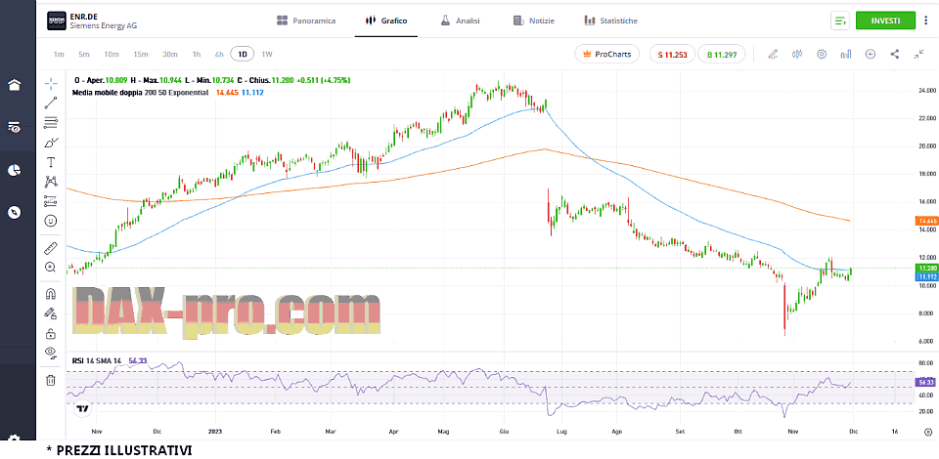
Task: Click the collapse fullscreen arrows icon
Action: point(919,54)
